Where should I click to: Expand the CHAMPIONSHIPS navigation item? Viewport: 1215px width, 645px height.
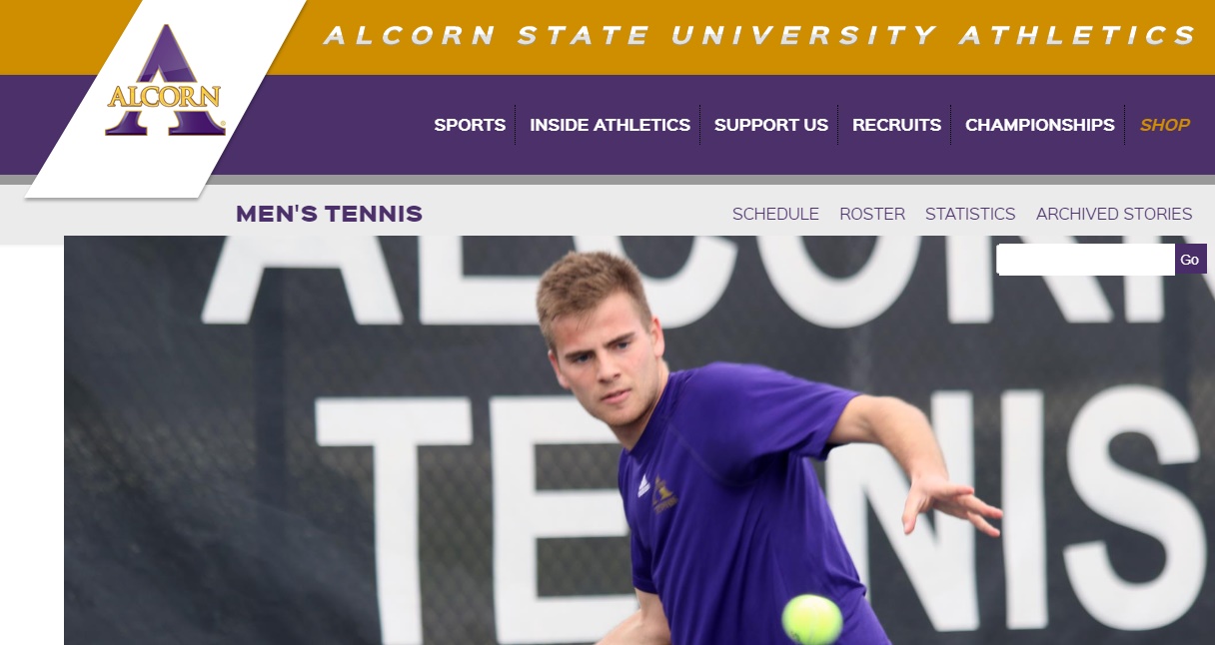[1039, 125]
